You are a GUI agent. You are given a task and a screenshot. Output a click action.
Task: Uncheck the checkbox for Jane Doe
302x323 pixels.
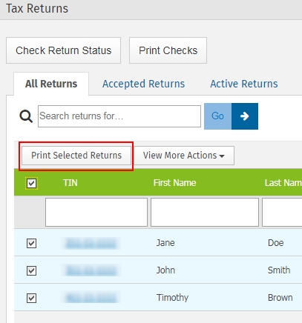(31, 243)
